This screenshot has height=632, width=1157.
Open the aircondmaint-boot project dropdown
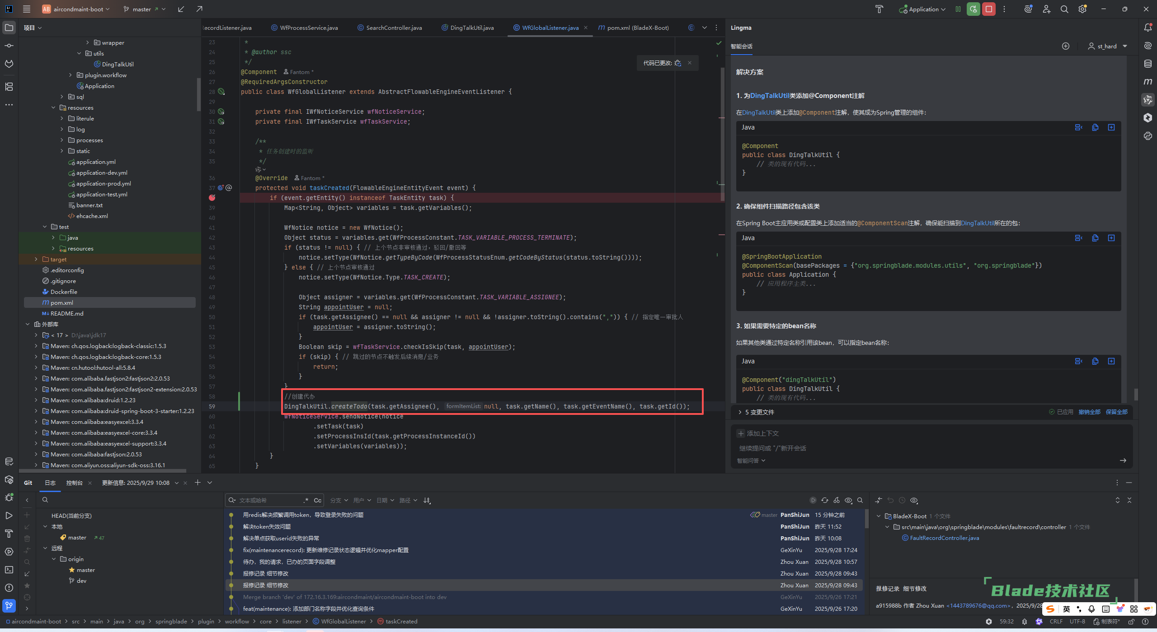coord(76,9)
